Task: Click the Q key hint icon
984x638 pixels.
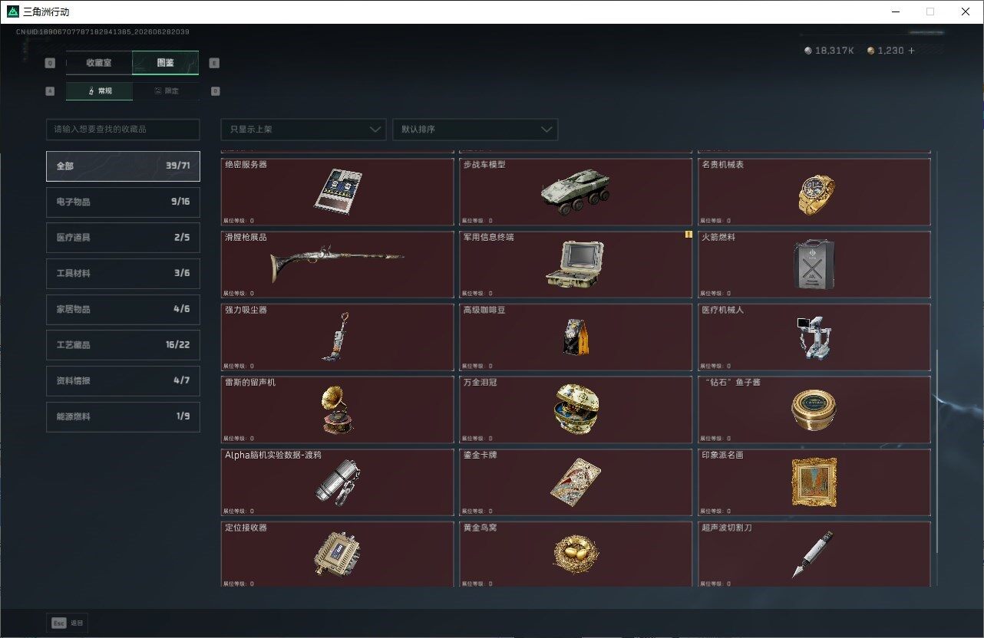Action: point(51,63)
